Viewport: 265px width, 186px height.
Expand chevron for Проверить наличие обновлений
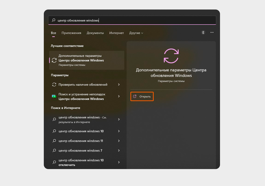coord(119,84)
